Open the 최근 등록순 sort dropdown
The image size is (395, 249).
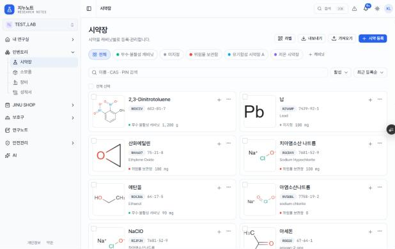(370, 72)
